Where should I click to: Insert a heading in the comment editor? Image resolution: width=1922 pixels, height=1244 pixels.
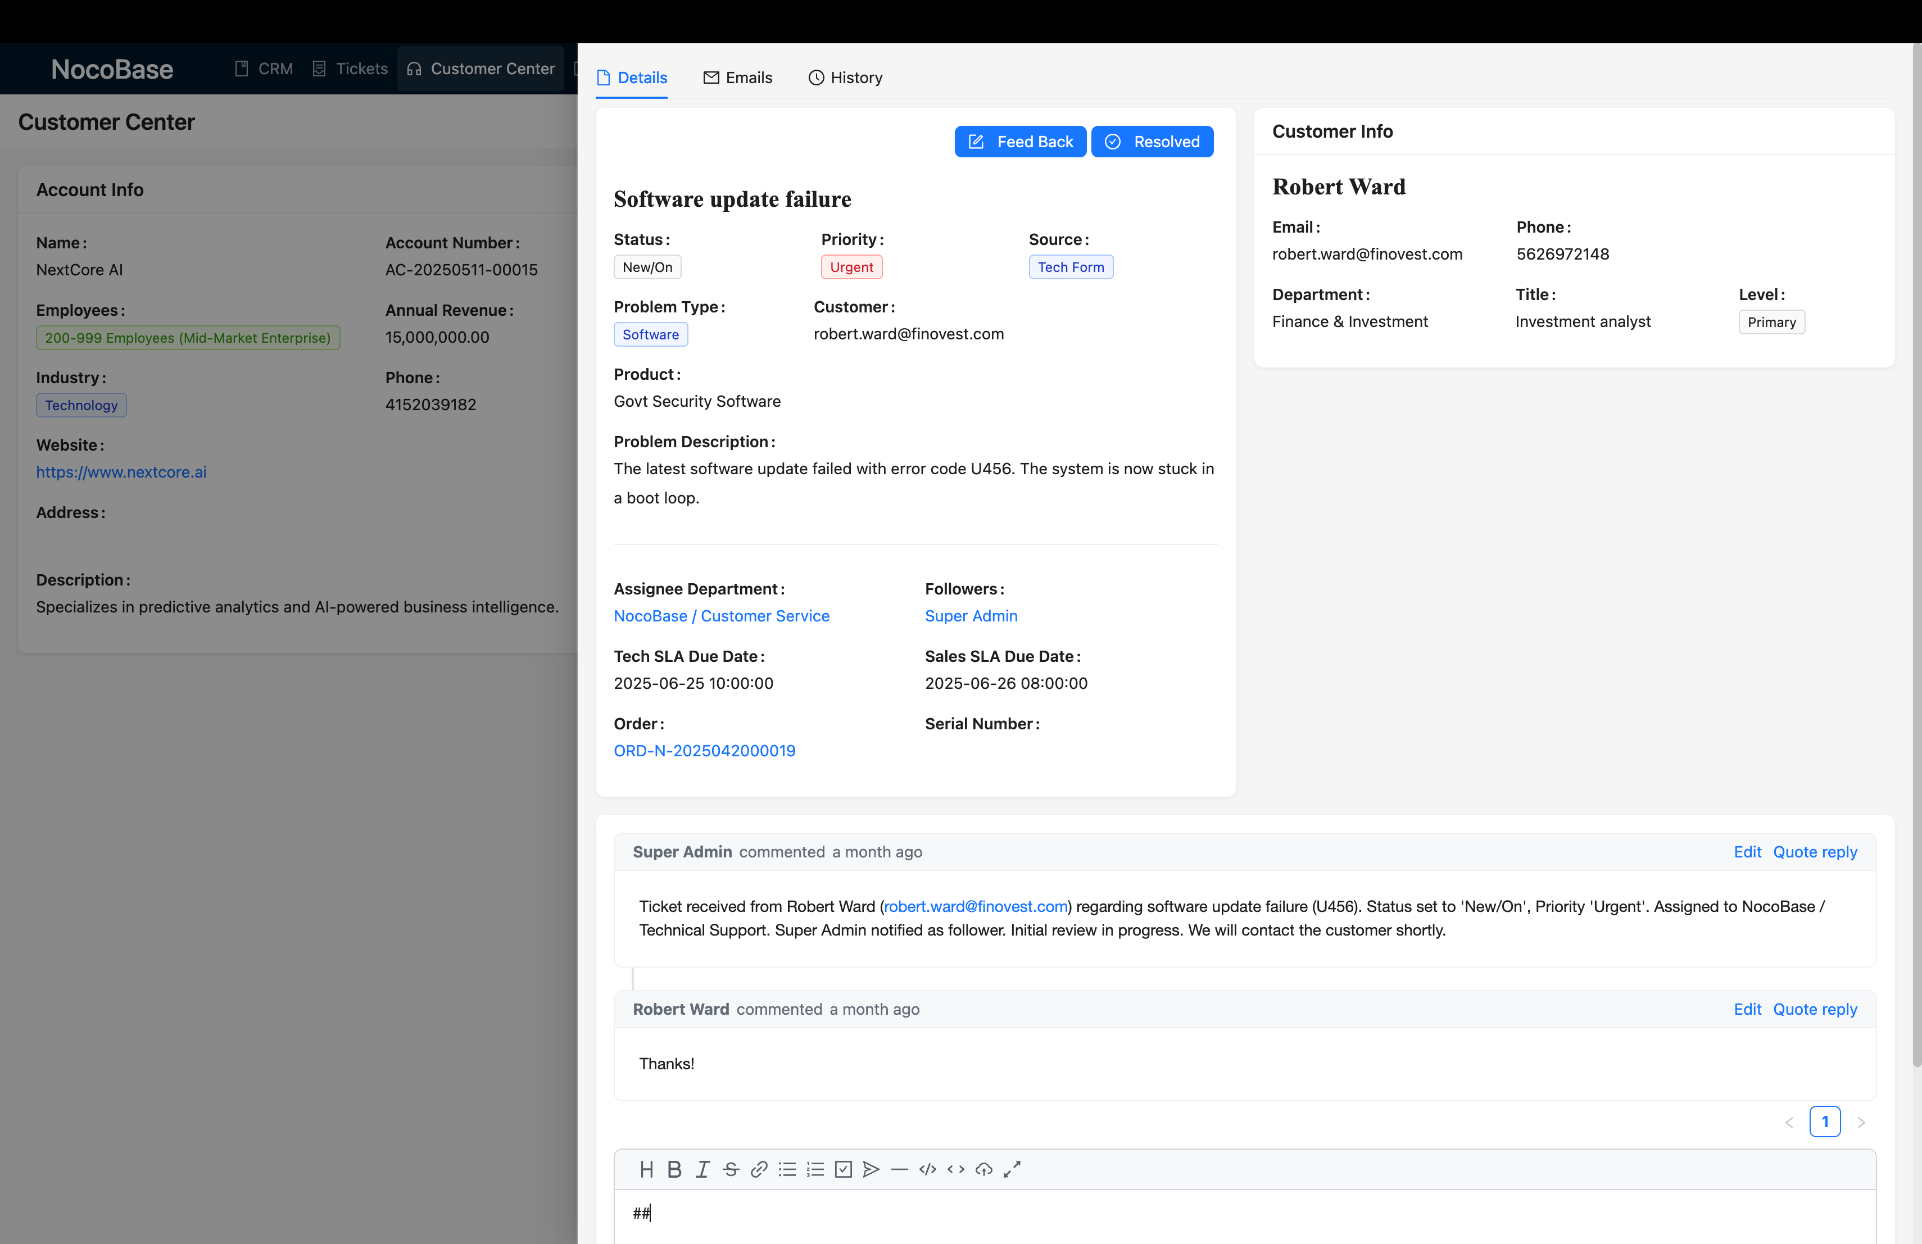pyautogui.click(x=646, y=1169)
